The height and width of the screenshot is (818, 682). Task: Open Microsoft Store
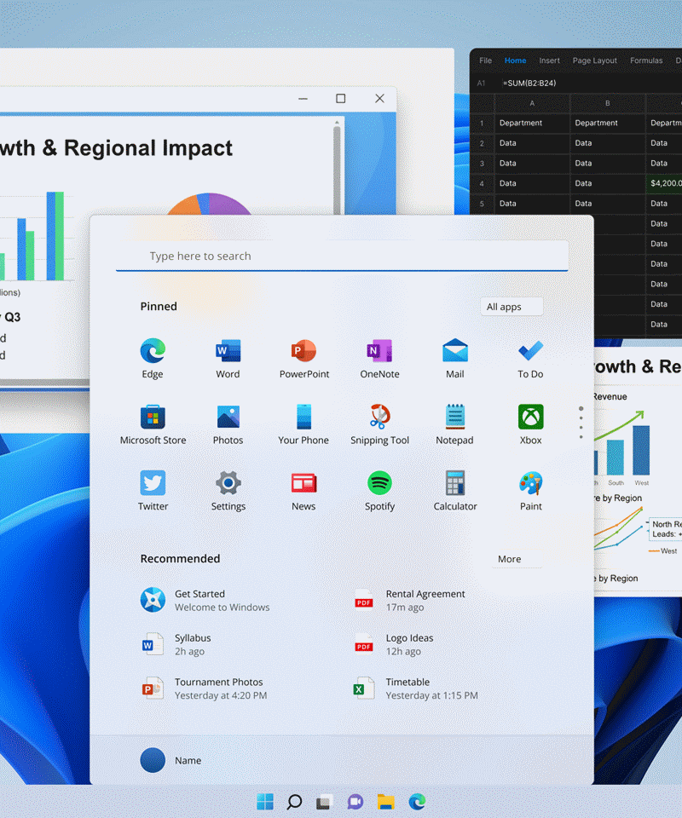tap(153, 424)
